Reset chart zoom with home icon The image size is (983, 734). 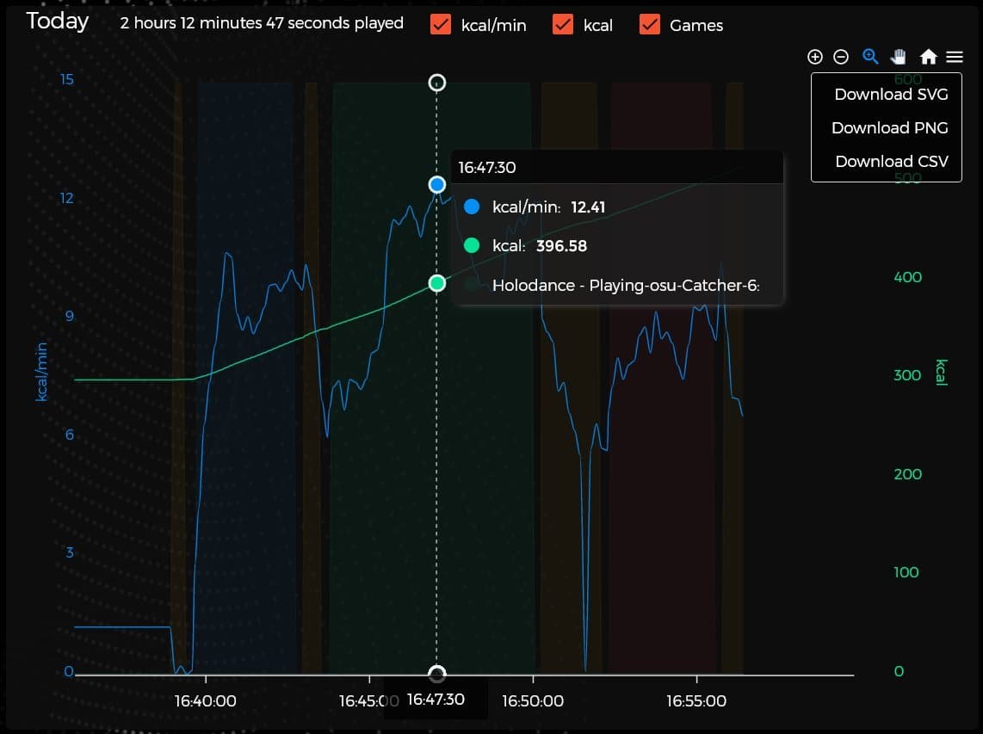click(928, 57)
